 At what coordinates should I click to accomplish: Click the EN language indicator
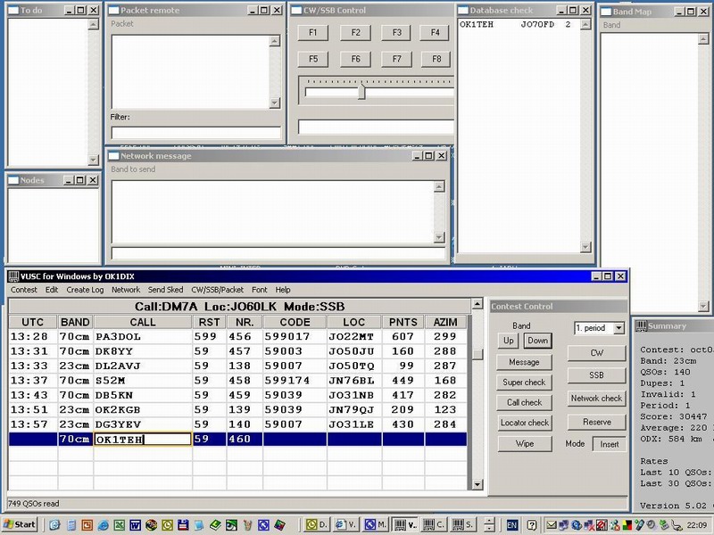(x=511, y=525)
